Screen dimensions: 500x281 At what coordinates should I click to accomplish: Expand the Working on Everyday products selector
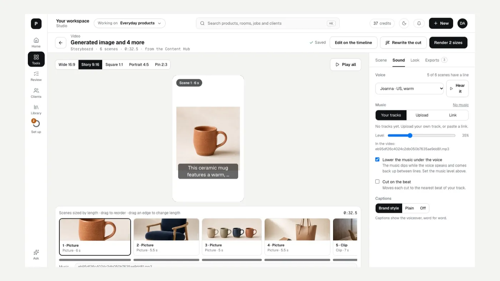tap(130, 23)
